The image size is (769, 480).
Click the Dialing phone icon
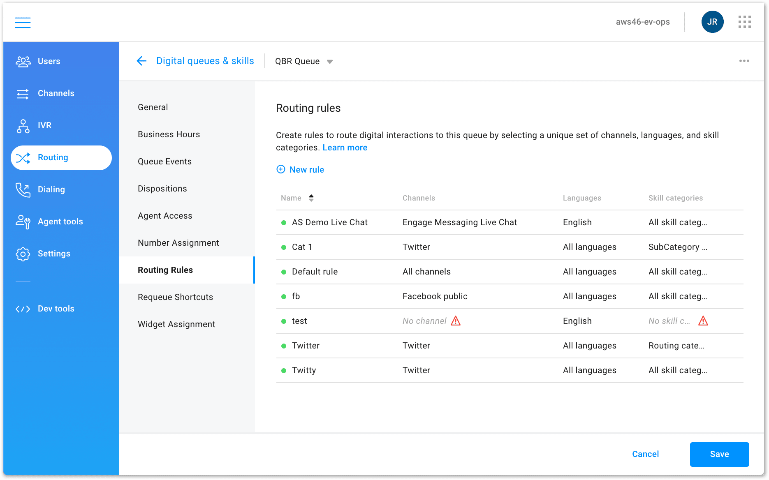tap(23, 189)
